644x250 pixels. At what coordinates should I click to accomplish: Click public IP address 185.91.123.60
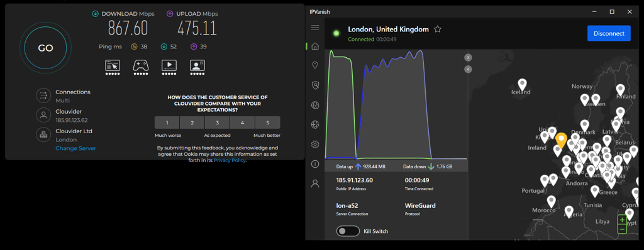coord(354,180)
